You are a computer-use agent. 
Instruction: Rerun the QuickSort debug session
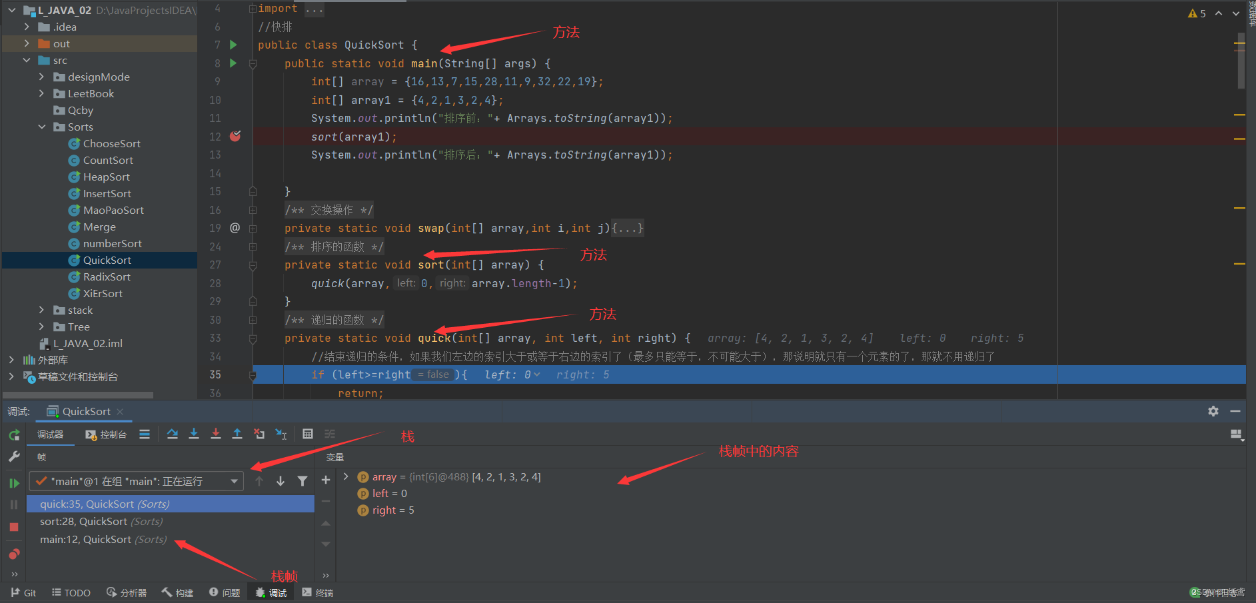tap(14, 435)
